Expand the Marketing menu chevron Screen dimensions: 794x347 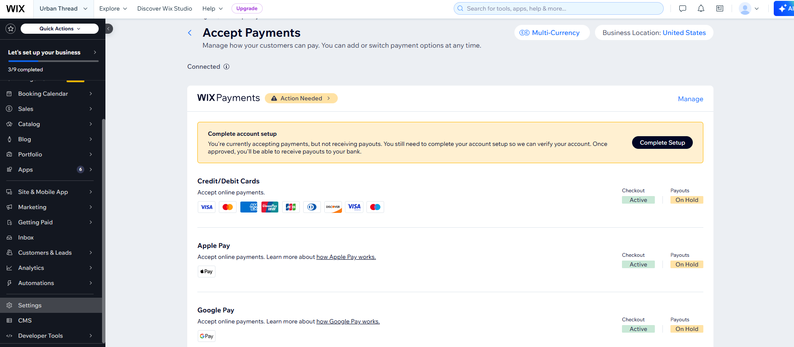click(91, 207)
